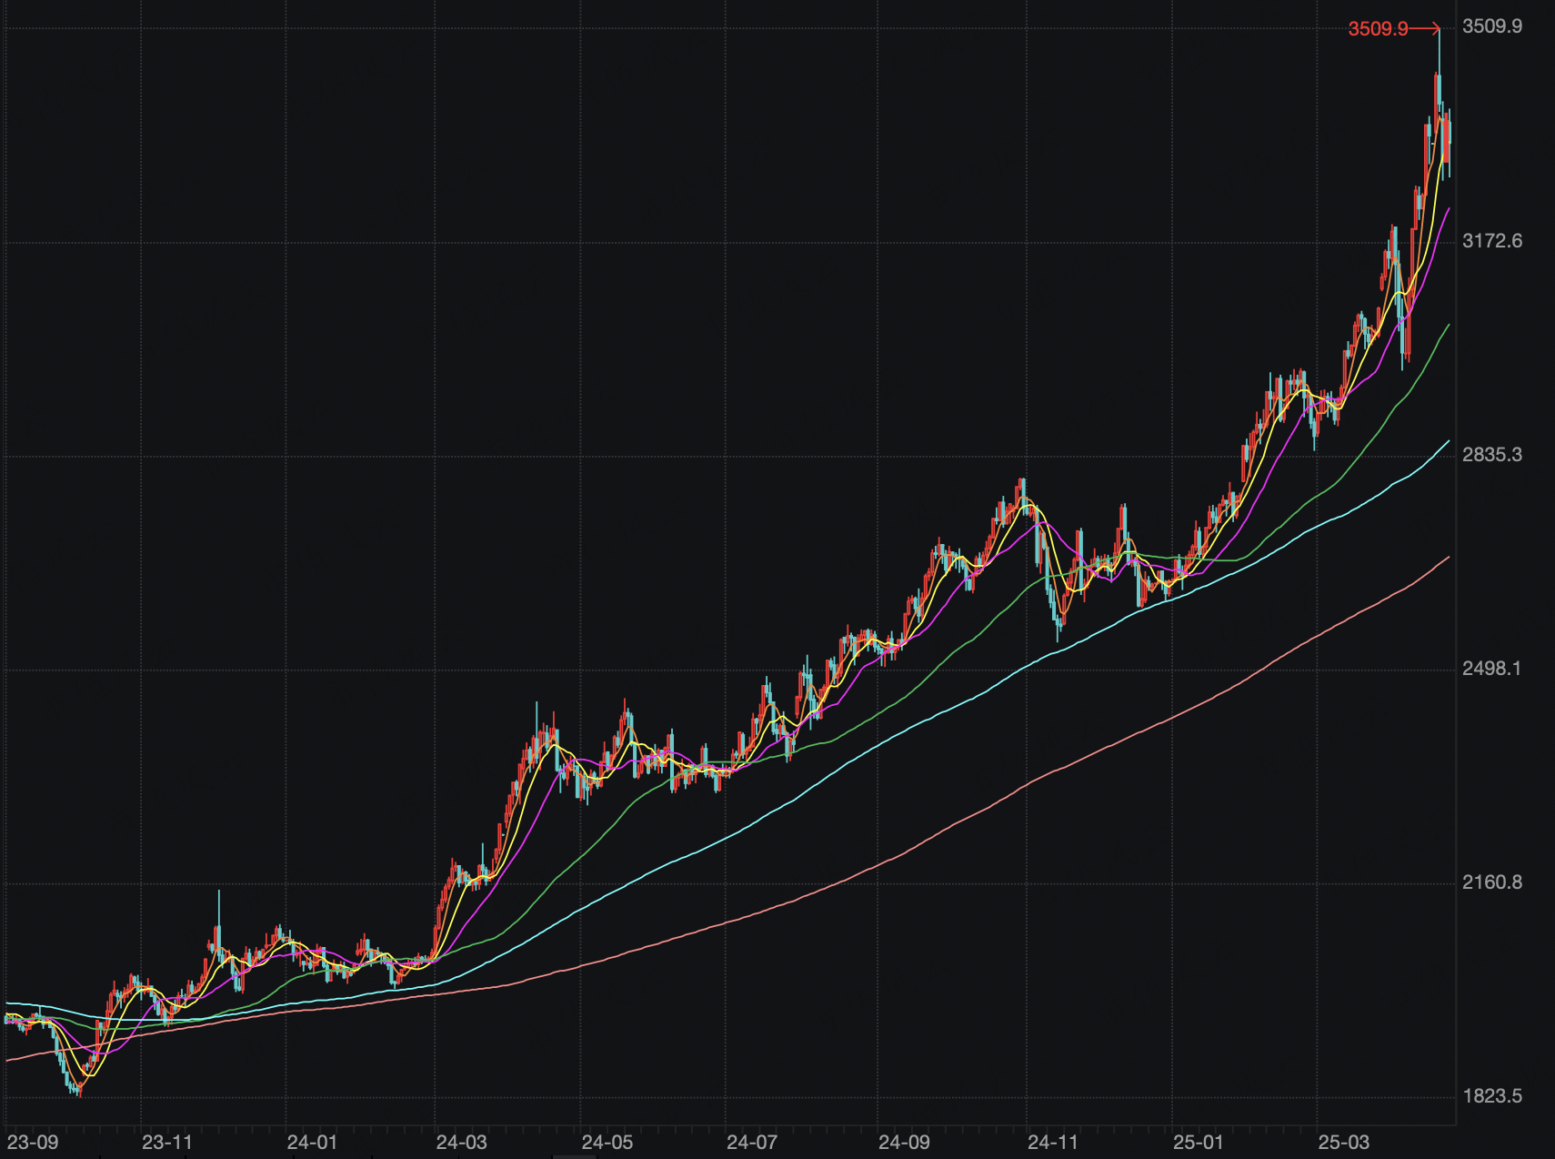This screenshot has height=1159, width=1555.
Task: Click the 24-07 date axis label
Action: point(752,1143)
